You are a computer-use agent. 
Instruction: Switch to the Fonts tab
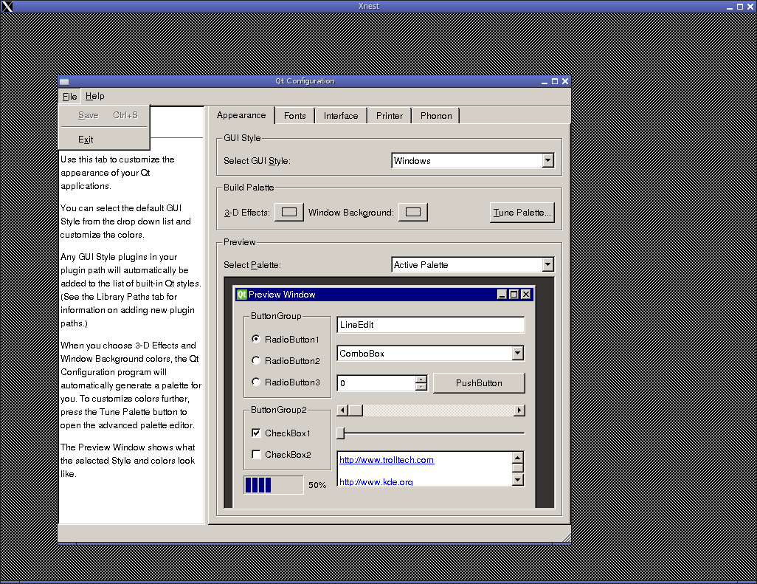tap(294, 116)
